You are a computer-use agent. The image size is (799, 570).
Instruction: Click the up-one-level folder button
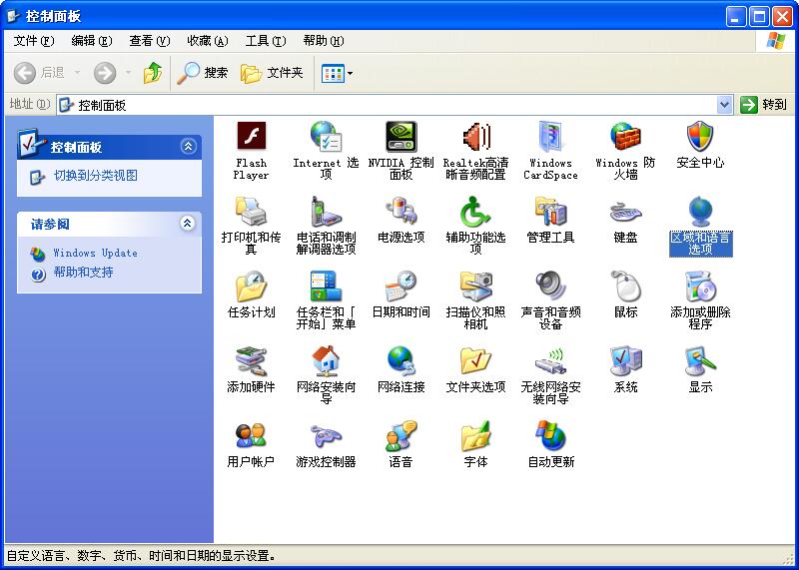(153, 73)
